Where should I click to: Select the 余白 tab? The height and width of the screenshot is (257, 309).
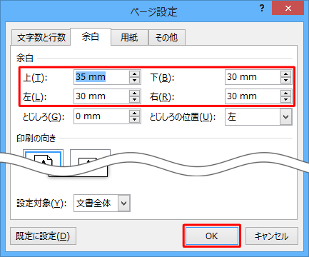pyautogui.click(x=91, y=36)
